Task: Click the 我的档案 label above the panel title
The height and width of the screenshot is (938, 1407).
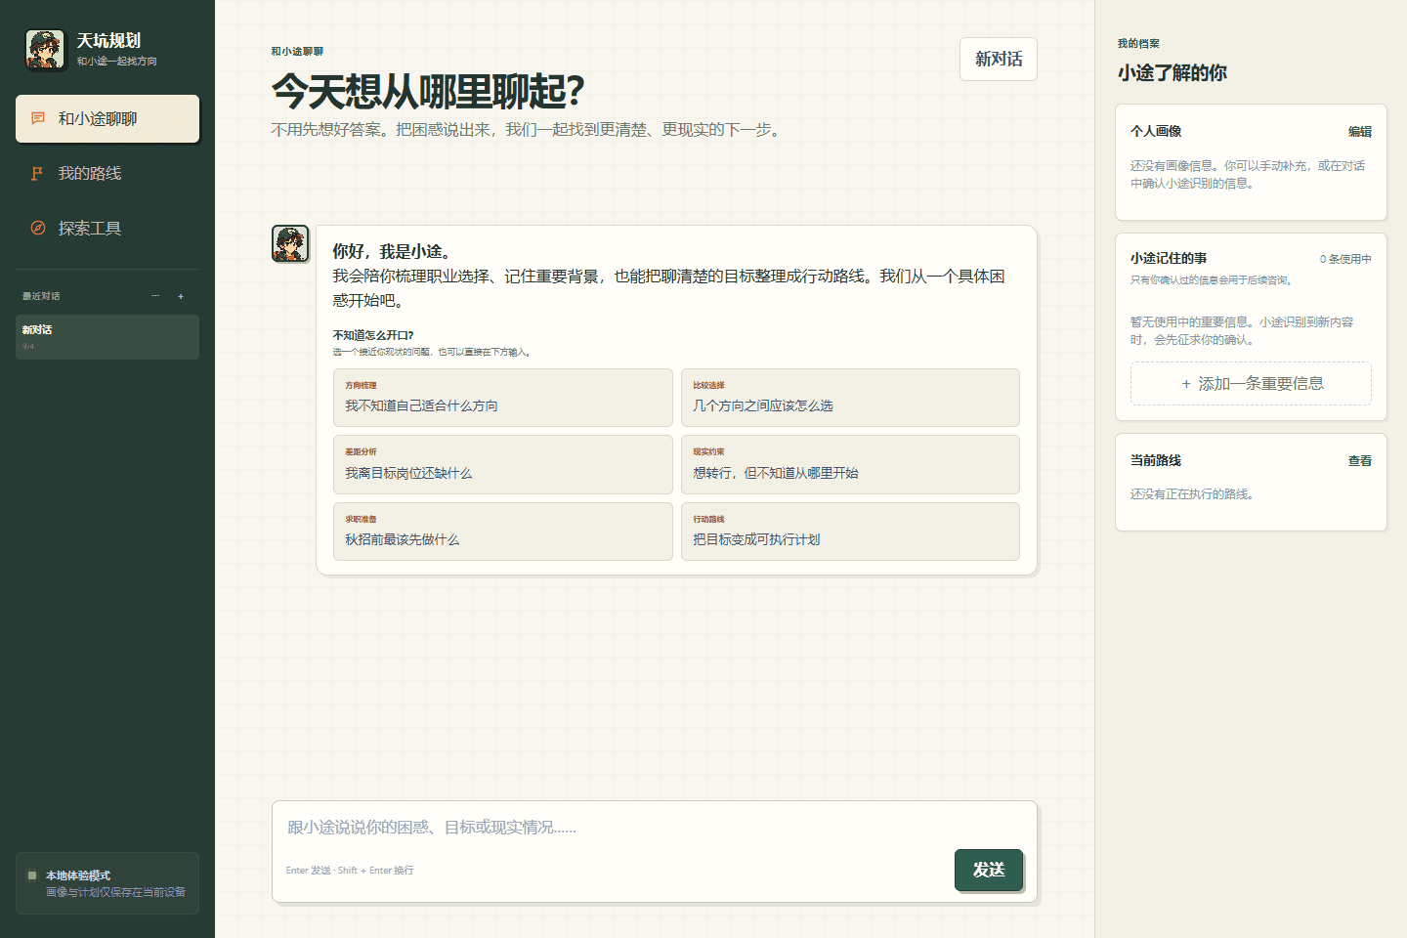Action: tap(1138, 43)
